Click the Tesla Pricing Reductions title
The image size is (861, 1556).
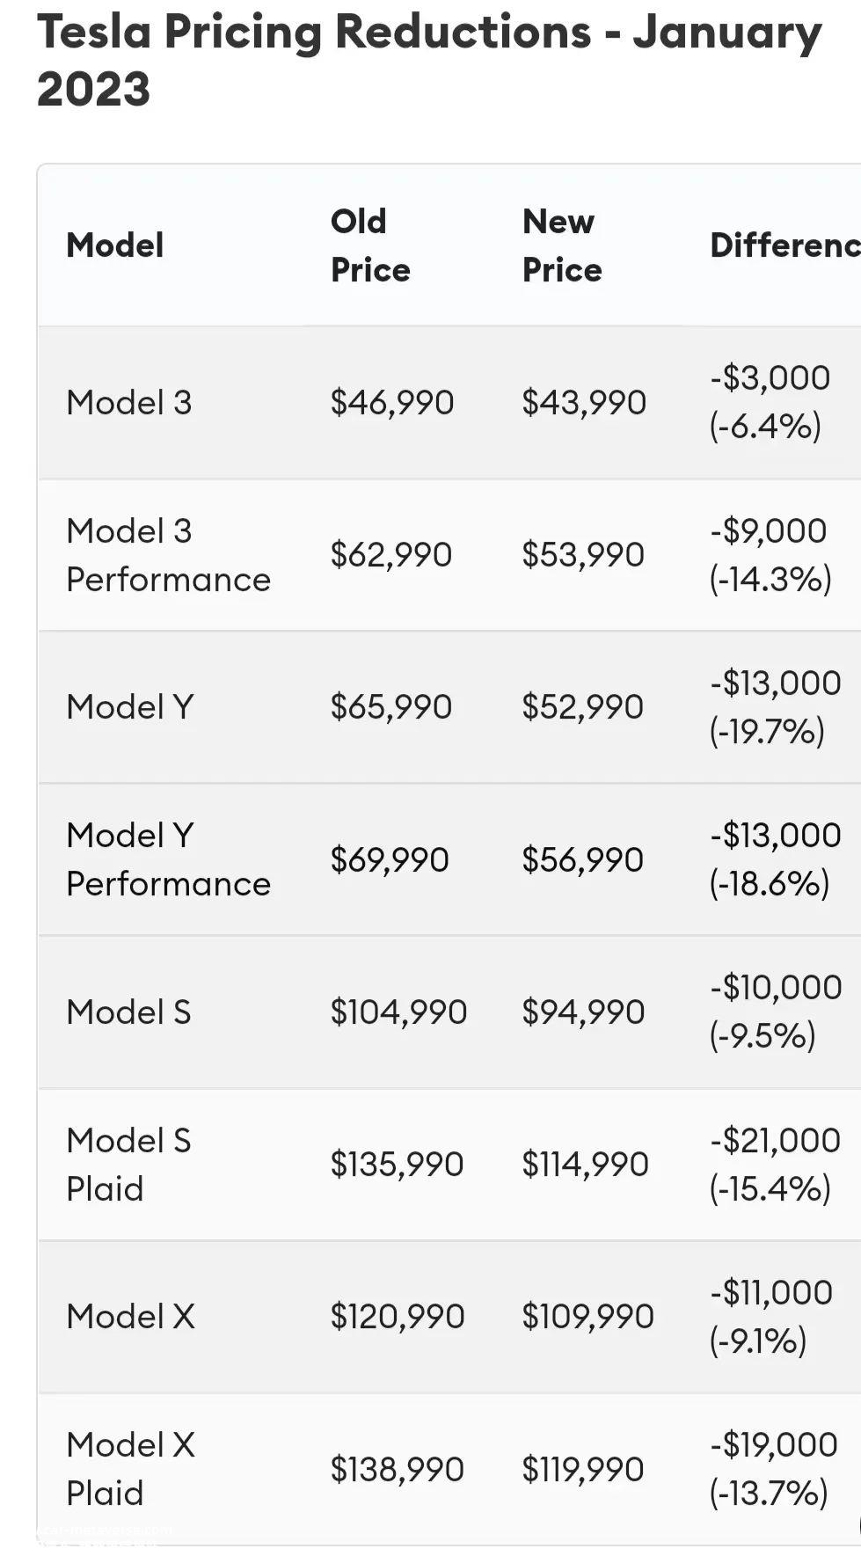(x=429, y=61)
